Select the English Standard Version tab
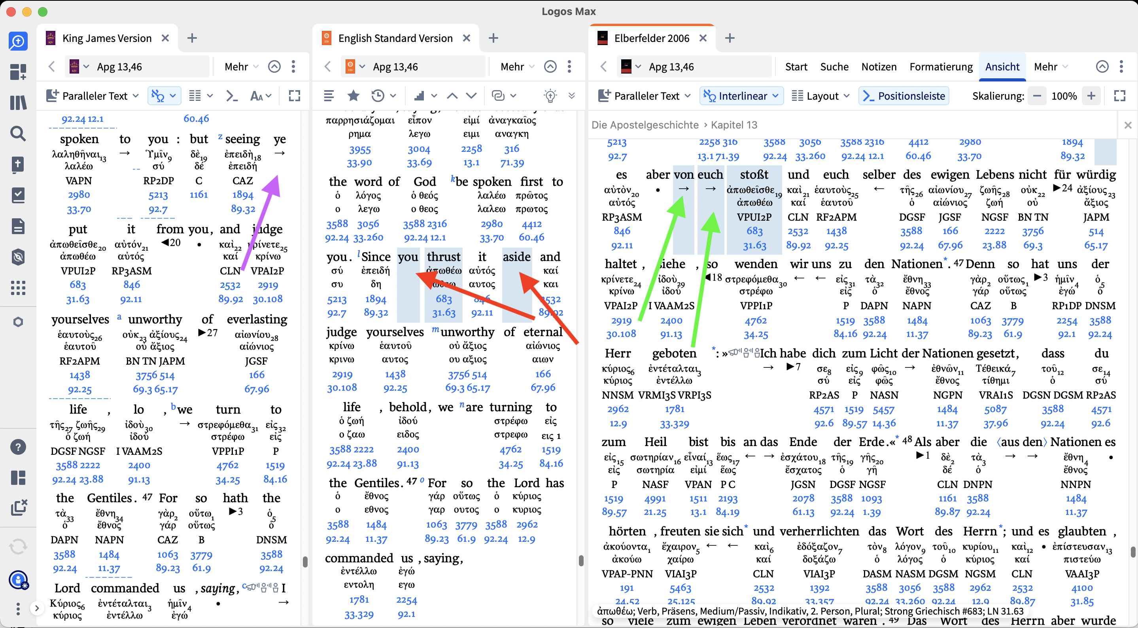Viewport: 1138px width, 628px height. pyautogui.click(x=395, y=38)
